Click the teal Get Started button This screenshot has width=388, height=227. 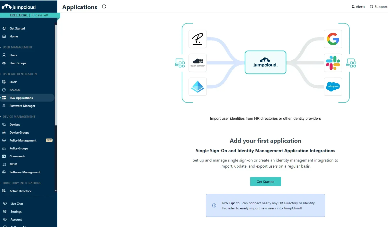pyautogui.click(x=266, y=182)
